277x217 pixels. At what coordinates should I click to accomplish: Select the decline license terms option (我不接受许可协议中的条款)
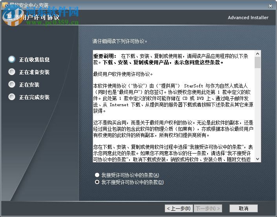pyautogui.click(x=129, y=182)
